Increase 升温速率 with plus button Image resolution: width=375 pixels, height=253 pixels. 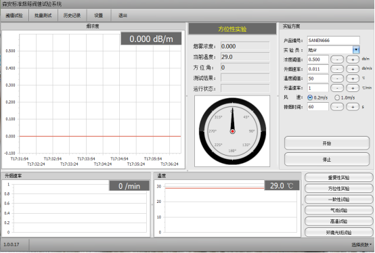tap(353, 88)
